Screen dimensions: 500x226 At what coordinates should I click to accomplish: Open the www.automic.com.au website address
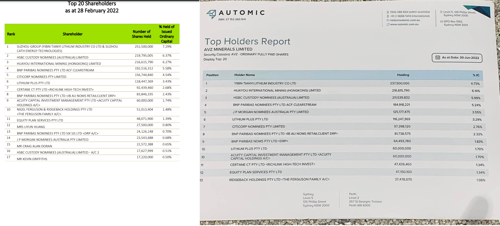[404, 25]
